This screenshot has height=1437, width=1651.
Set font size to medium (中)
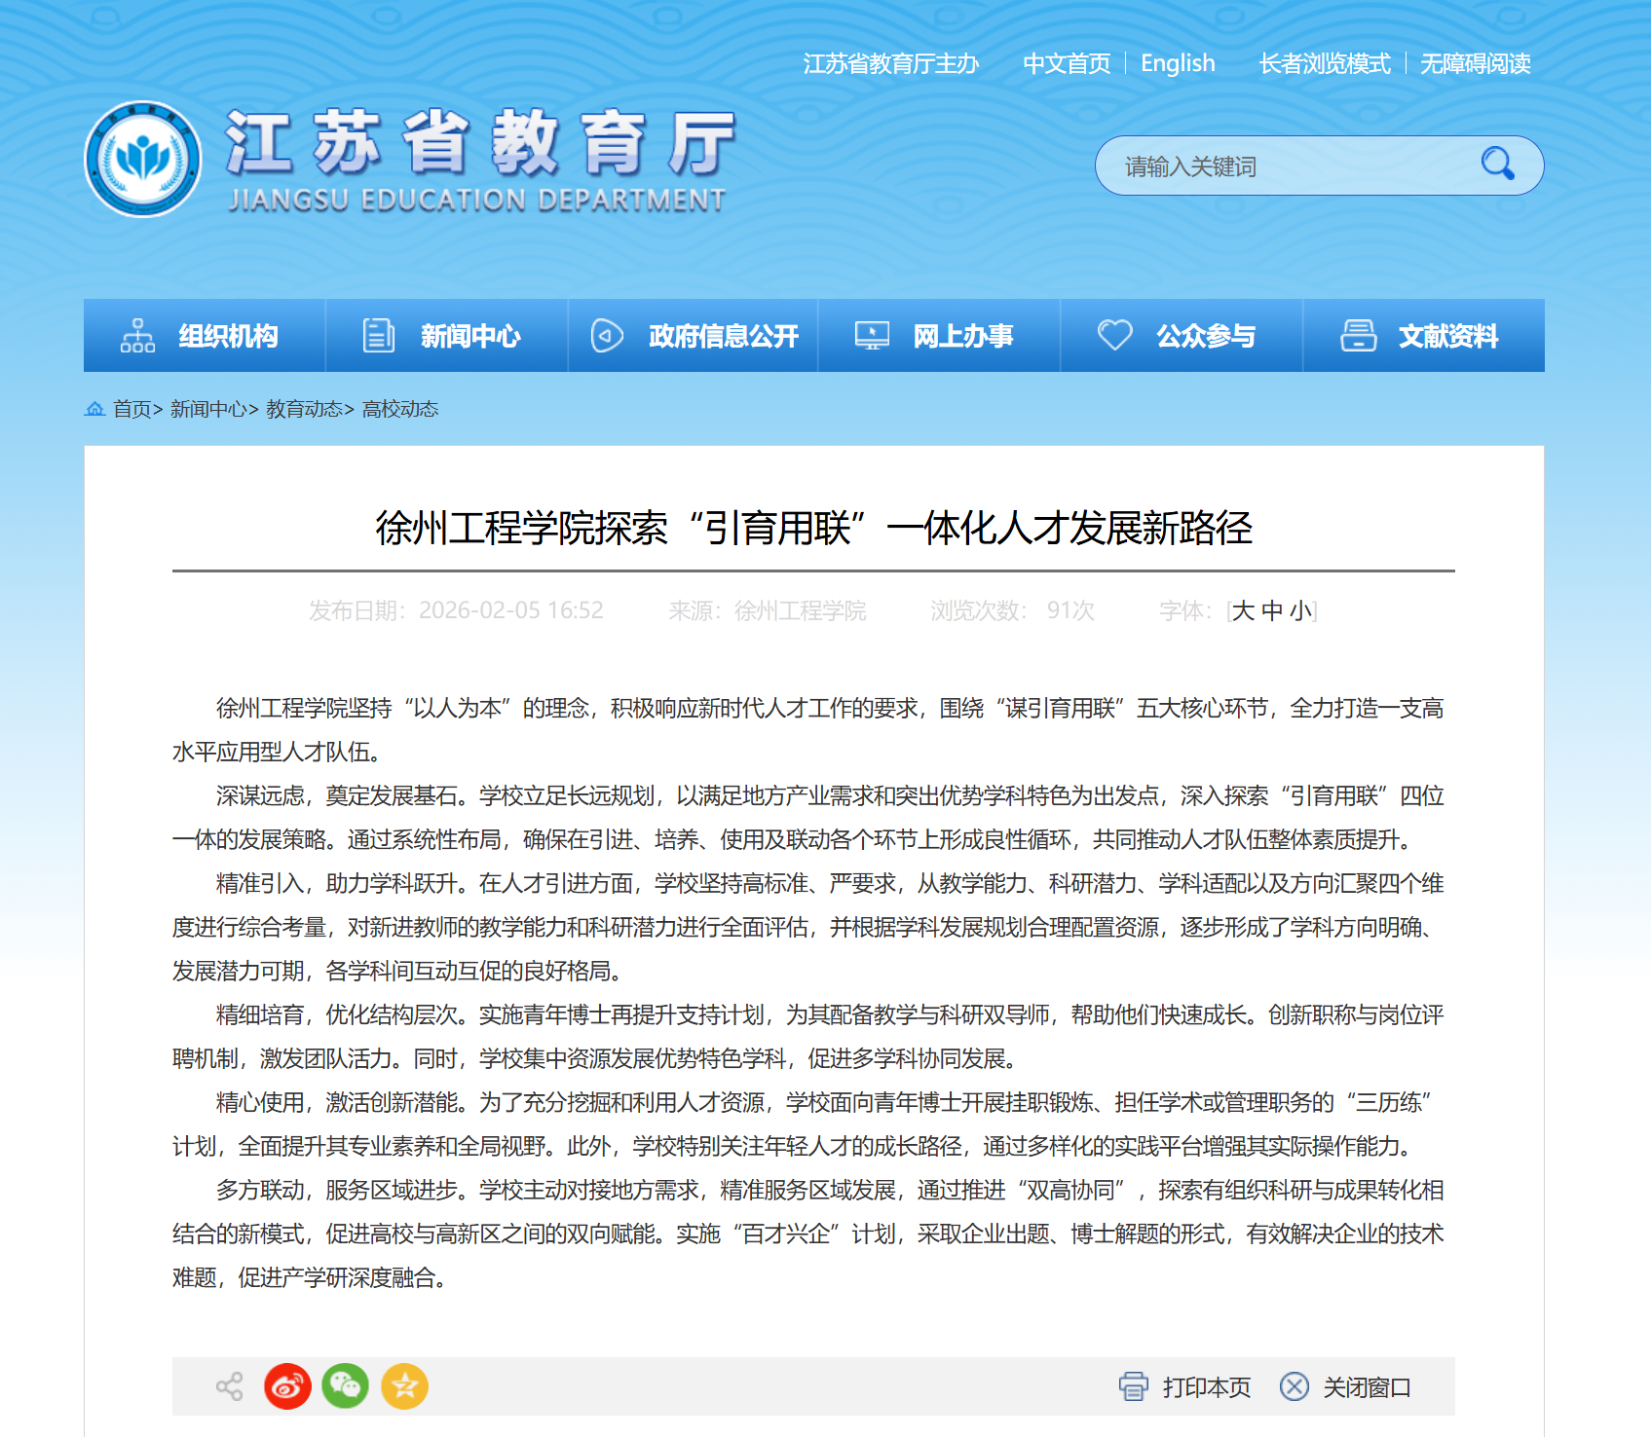(x=1272, y=611)
